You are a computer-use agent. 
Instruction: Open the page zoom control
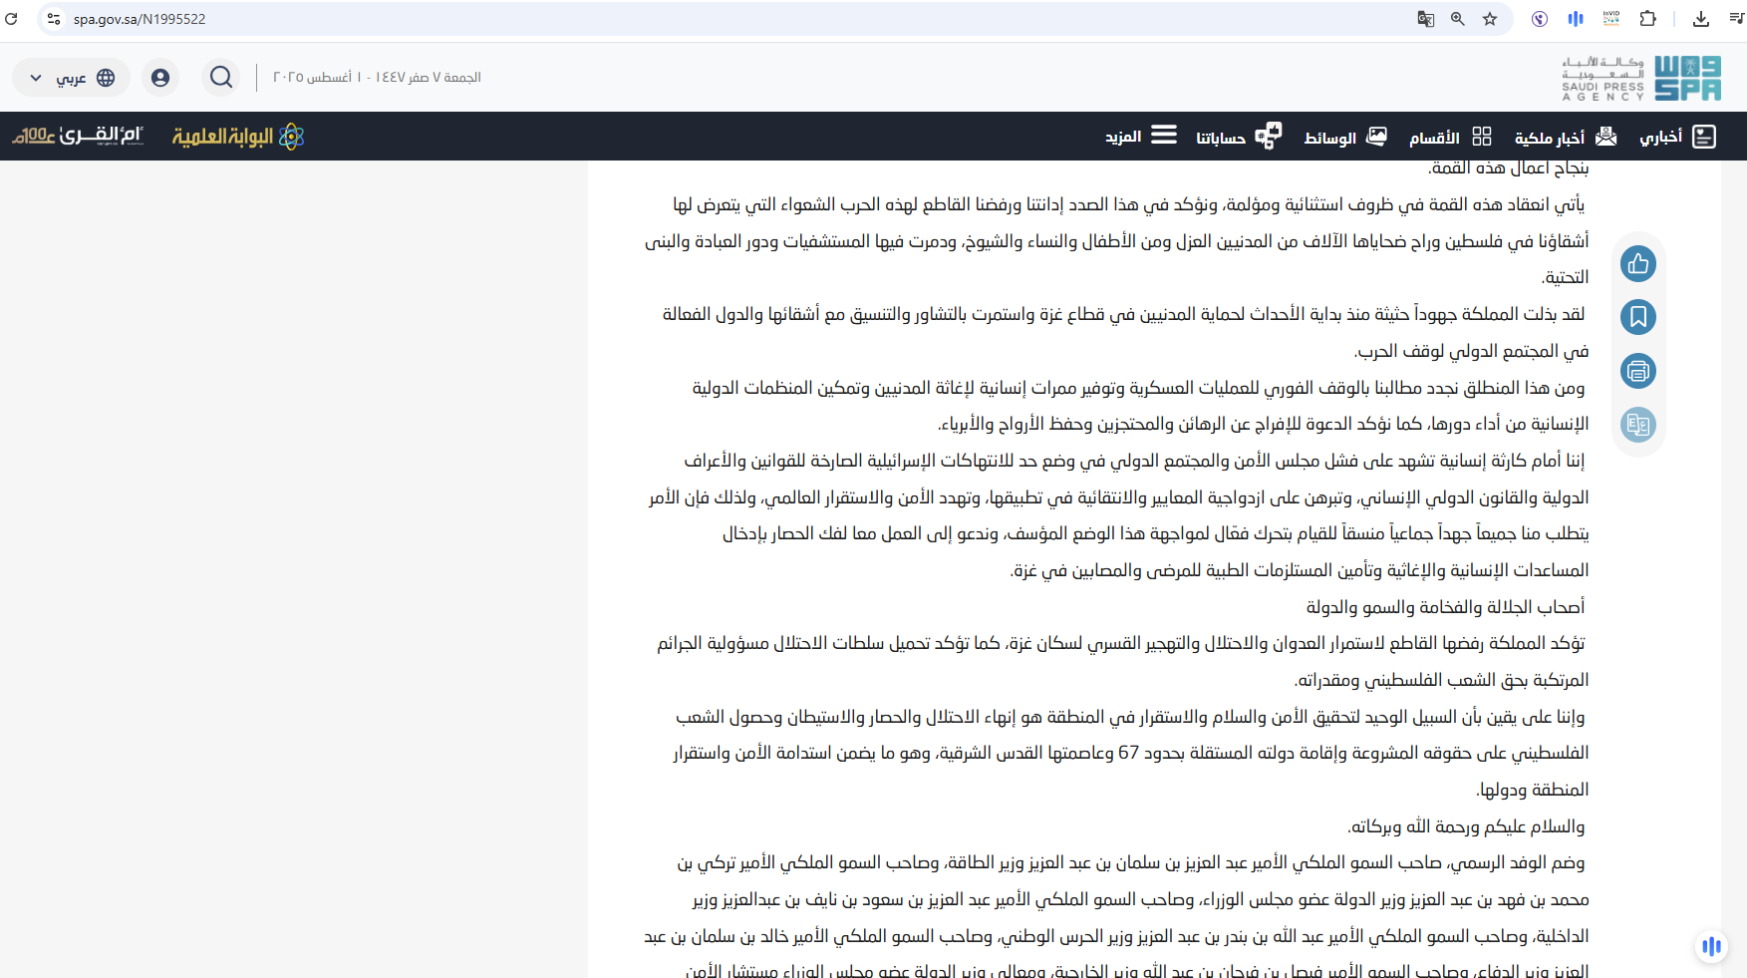(1457, 18)
